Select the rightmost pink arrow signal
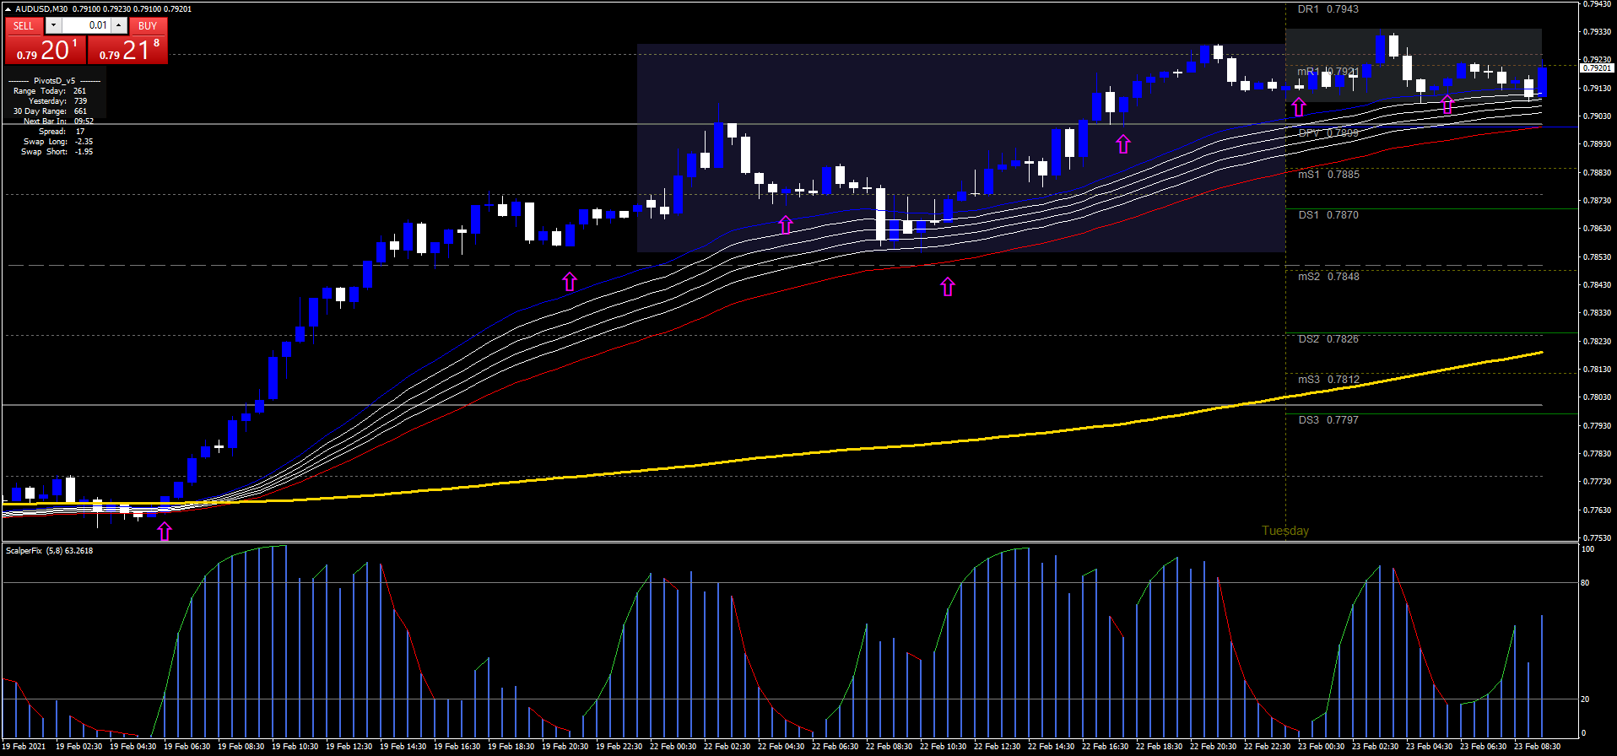The width and height of the screenshot is (1617, 756). tap(1447, 105)
